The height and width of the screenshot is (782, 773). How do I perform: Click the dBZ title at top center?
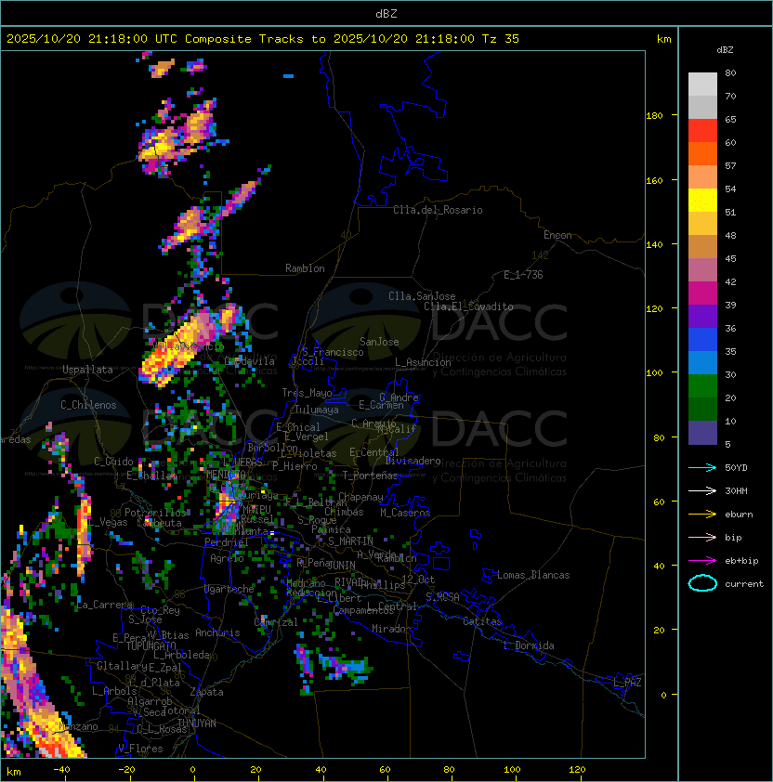click(x=386, y=14)
